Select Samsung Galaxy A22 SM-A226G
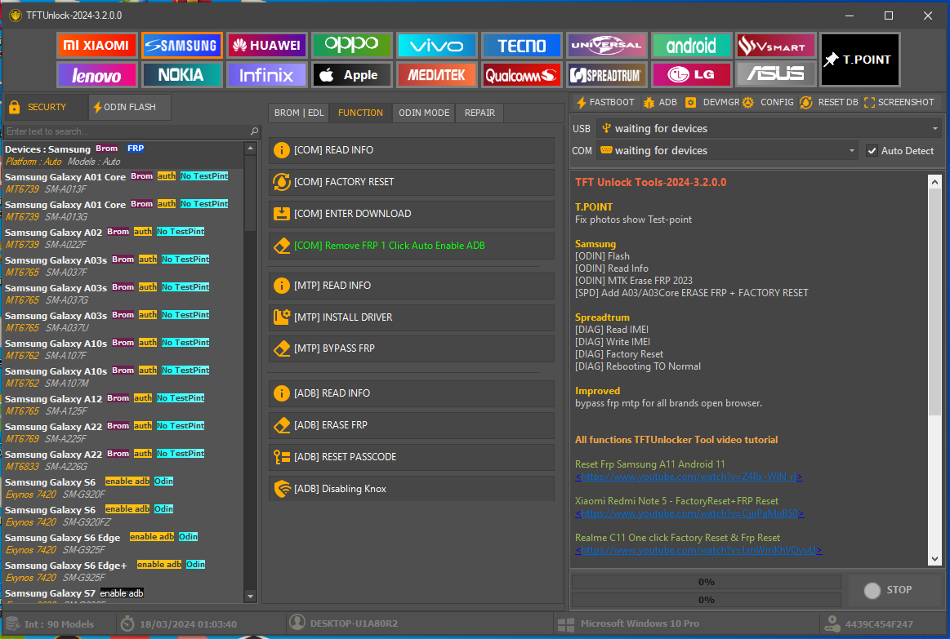Viewport: 950px width, 639px height. pyautogui.click(x=123, y=460)
